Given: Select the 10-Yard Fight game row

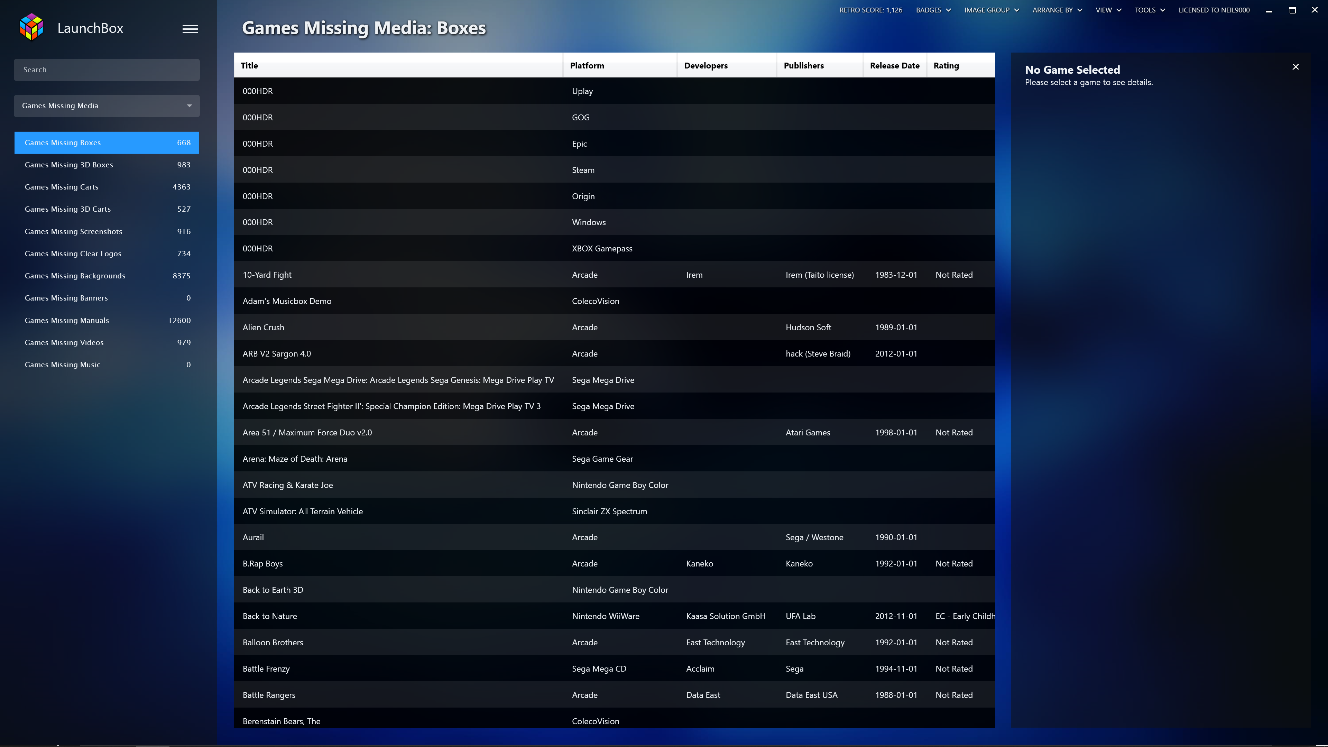Looking at the screenshot, I should [x=614, y=275].
